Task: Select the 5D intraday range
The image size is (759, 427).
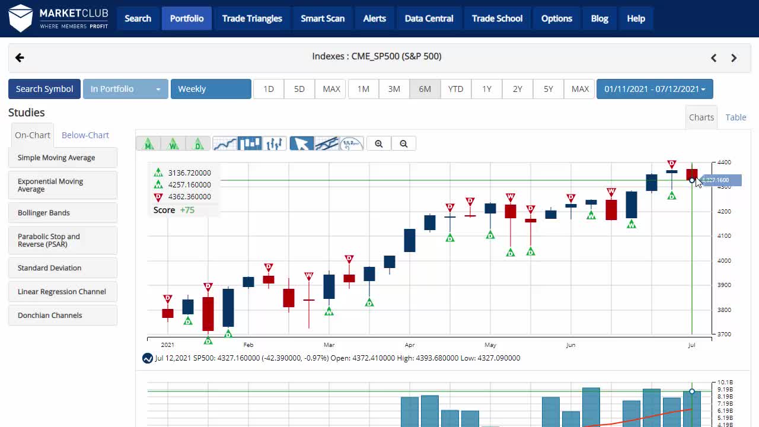Action: [x=299, y=89]
